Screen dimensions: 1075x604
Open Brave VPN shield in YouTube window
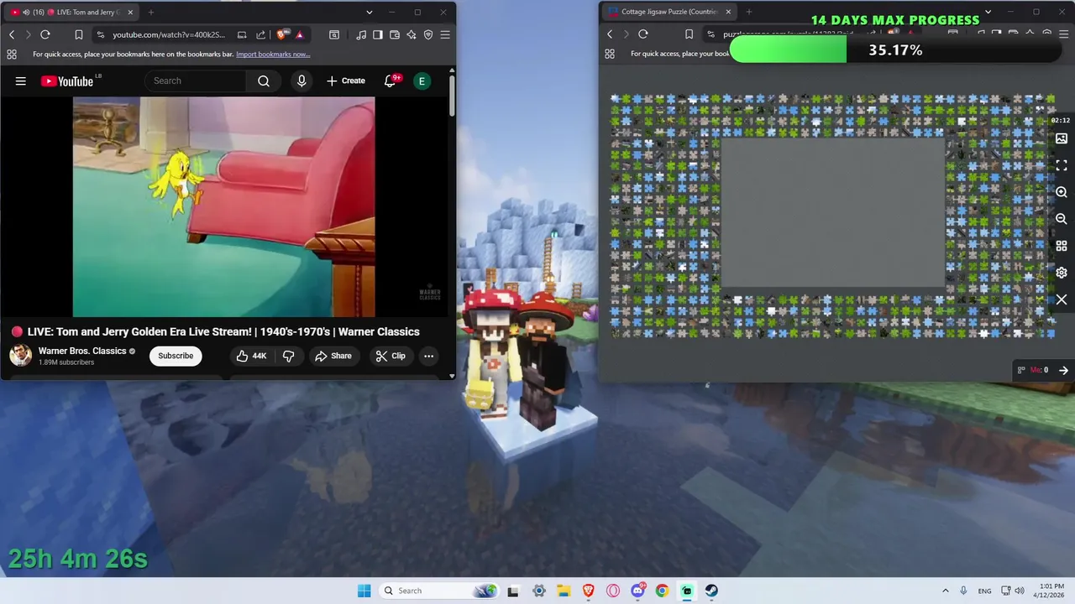tap(427, 34)
